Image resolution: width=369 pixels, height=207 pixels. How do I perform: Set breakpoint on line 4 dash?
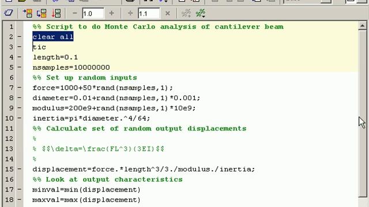[20, 57]
